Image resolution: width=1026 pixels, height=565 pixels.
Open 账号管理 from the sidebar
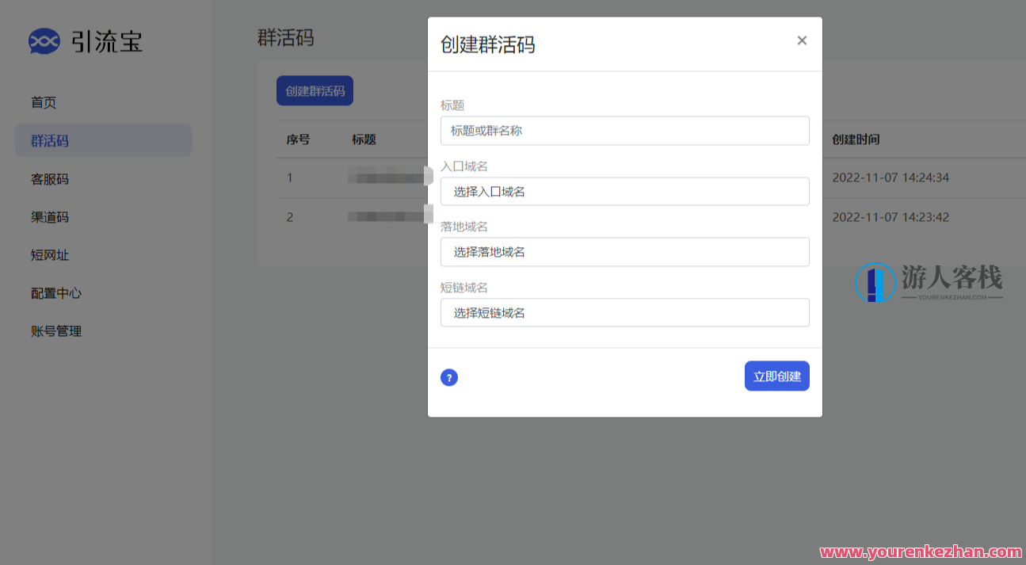click(55, 330)
